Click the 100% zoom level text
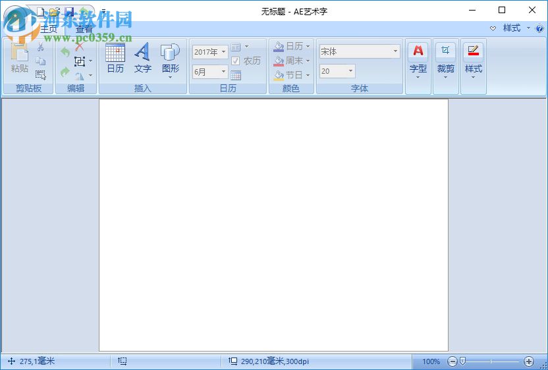 point(431,361)
